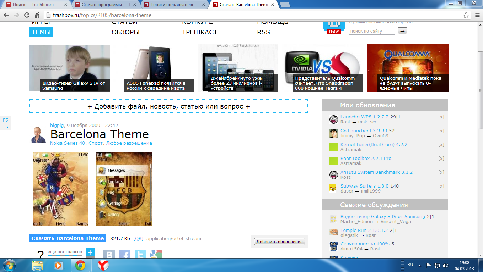Open the Chrome hamburger menu

coord(477,15)
